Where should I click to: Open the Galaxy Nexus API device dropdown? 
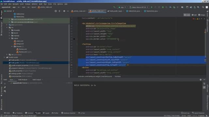pos(138,7)
